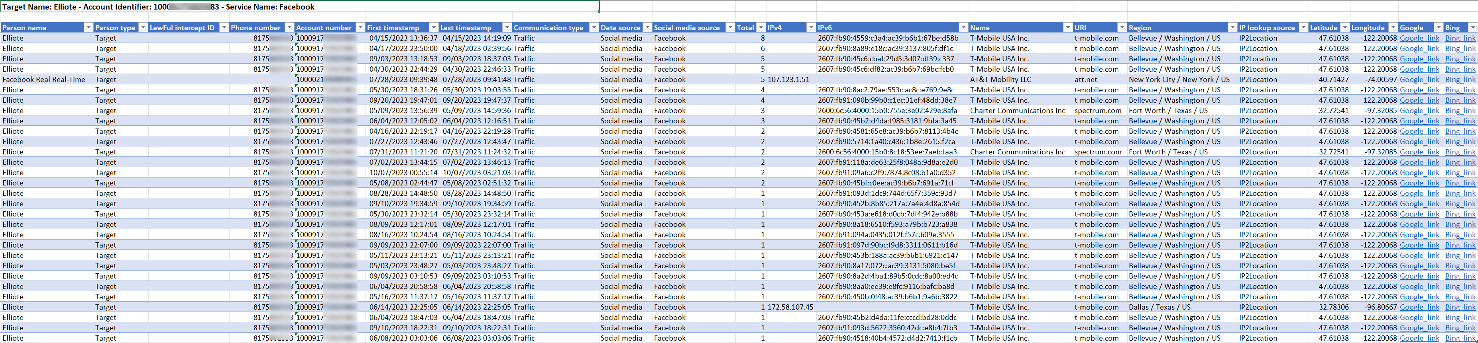Expand the Communication type filter arrow

(x=593, y=27)
